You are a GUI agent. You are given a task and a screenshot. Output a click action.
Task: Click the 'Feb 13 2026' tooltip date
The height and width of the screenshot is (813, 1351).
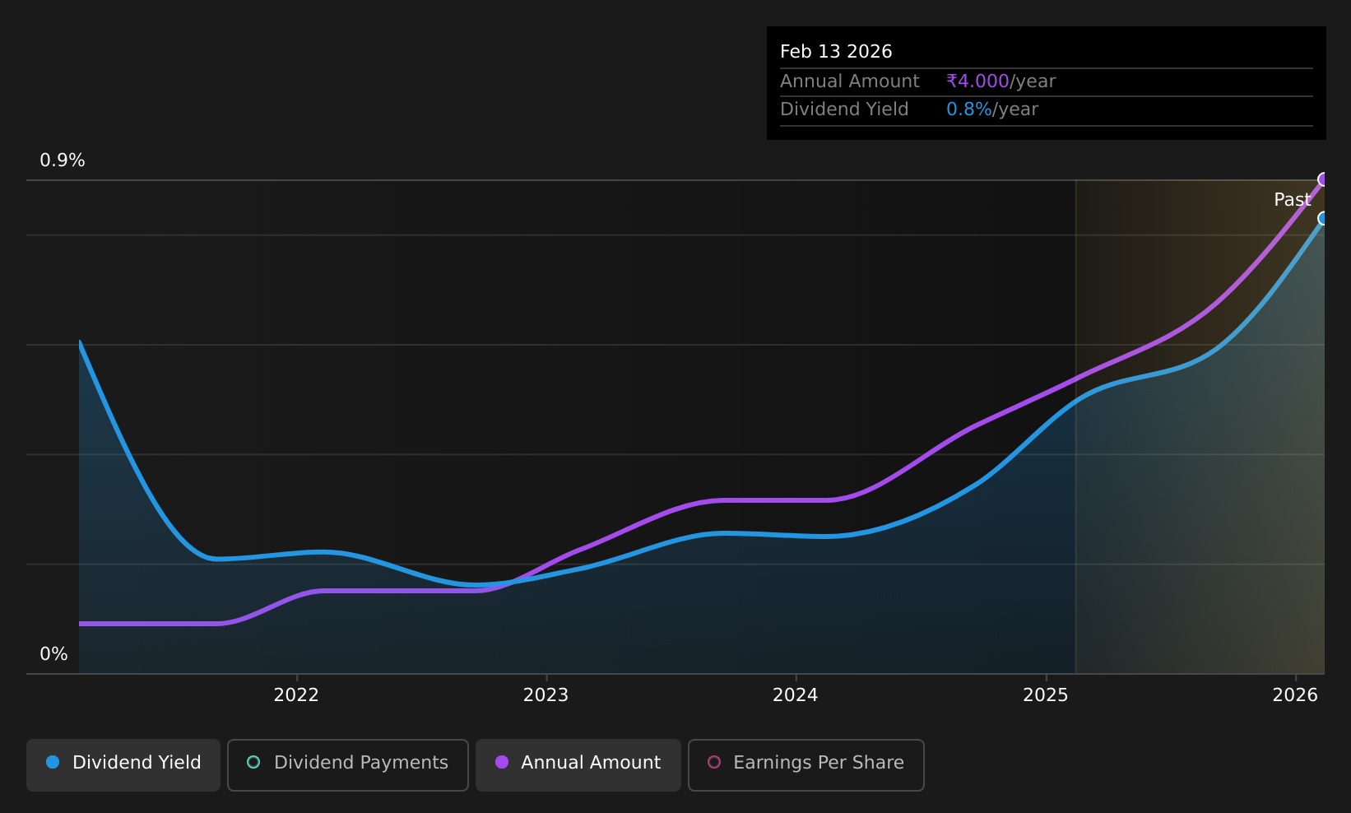click(x=836, y=52)
